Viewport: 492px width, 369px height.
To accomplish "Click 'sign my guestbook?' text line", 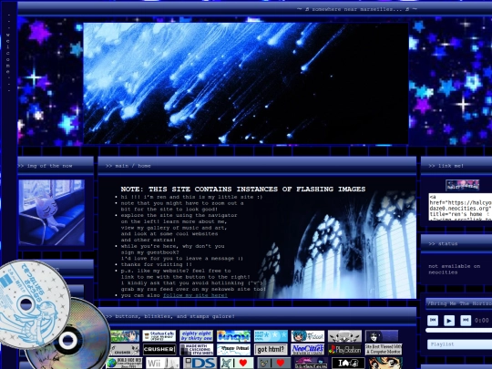I will (x=150, y=252).
